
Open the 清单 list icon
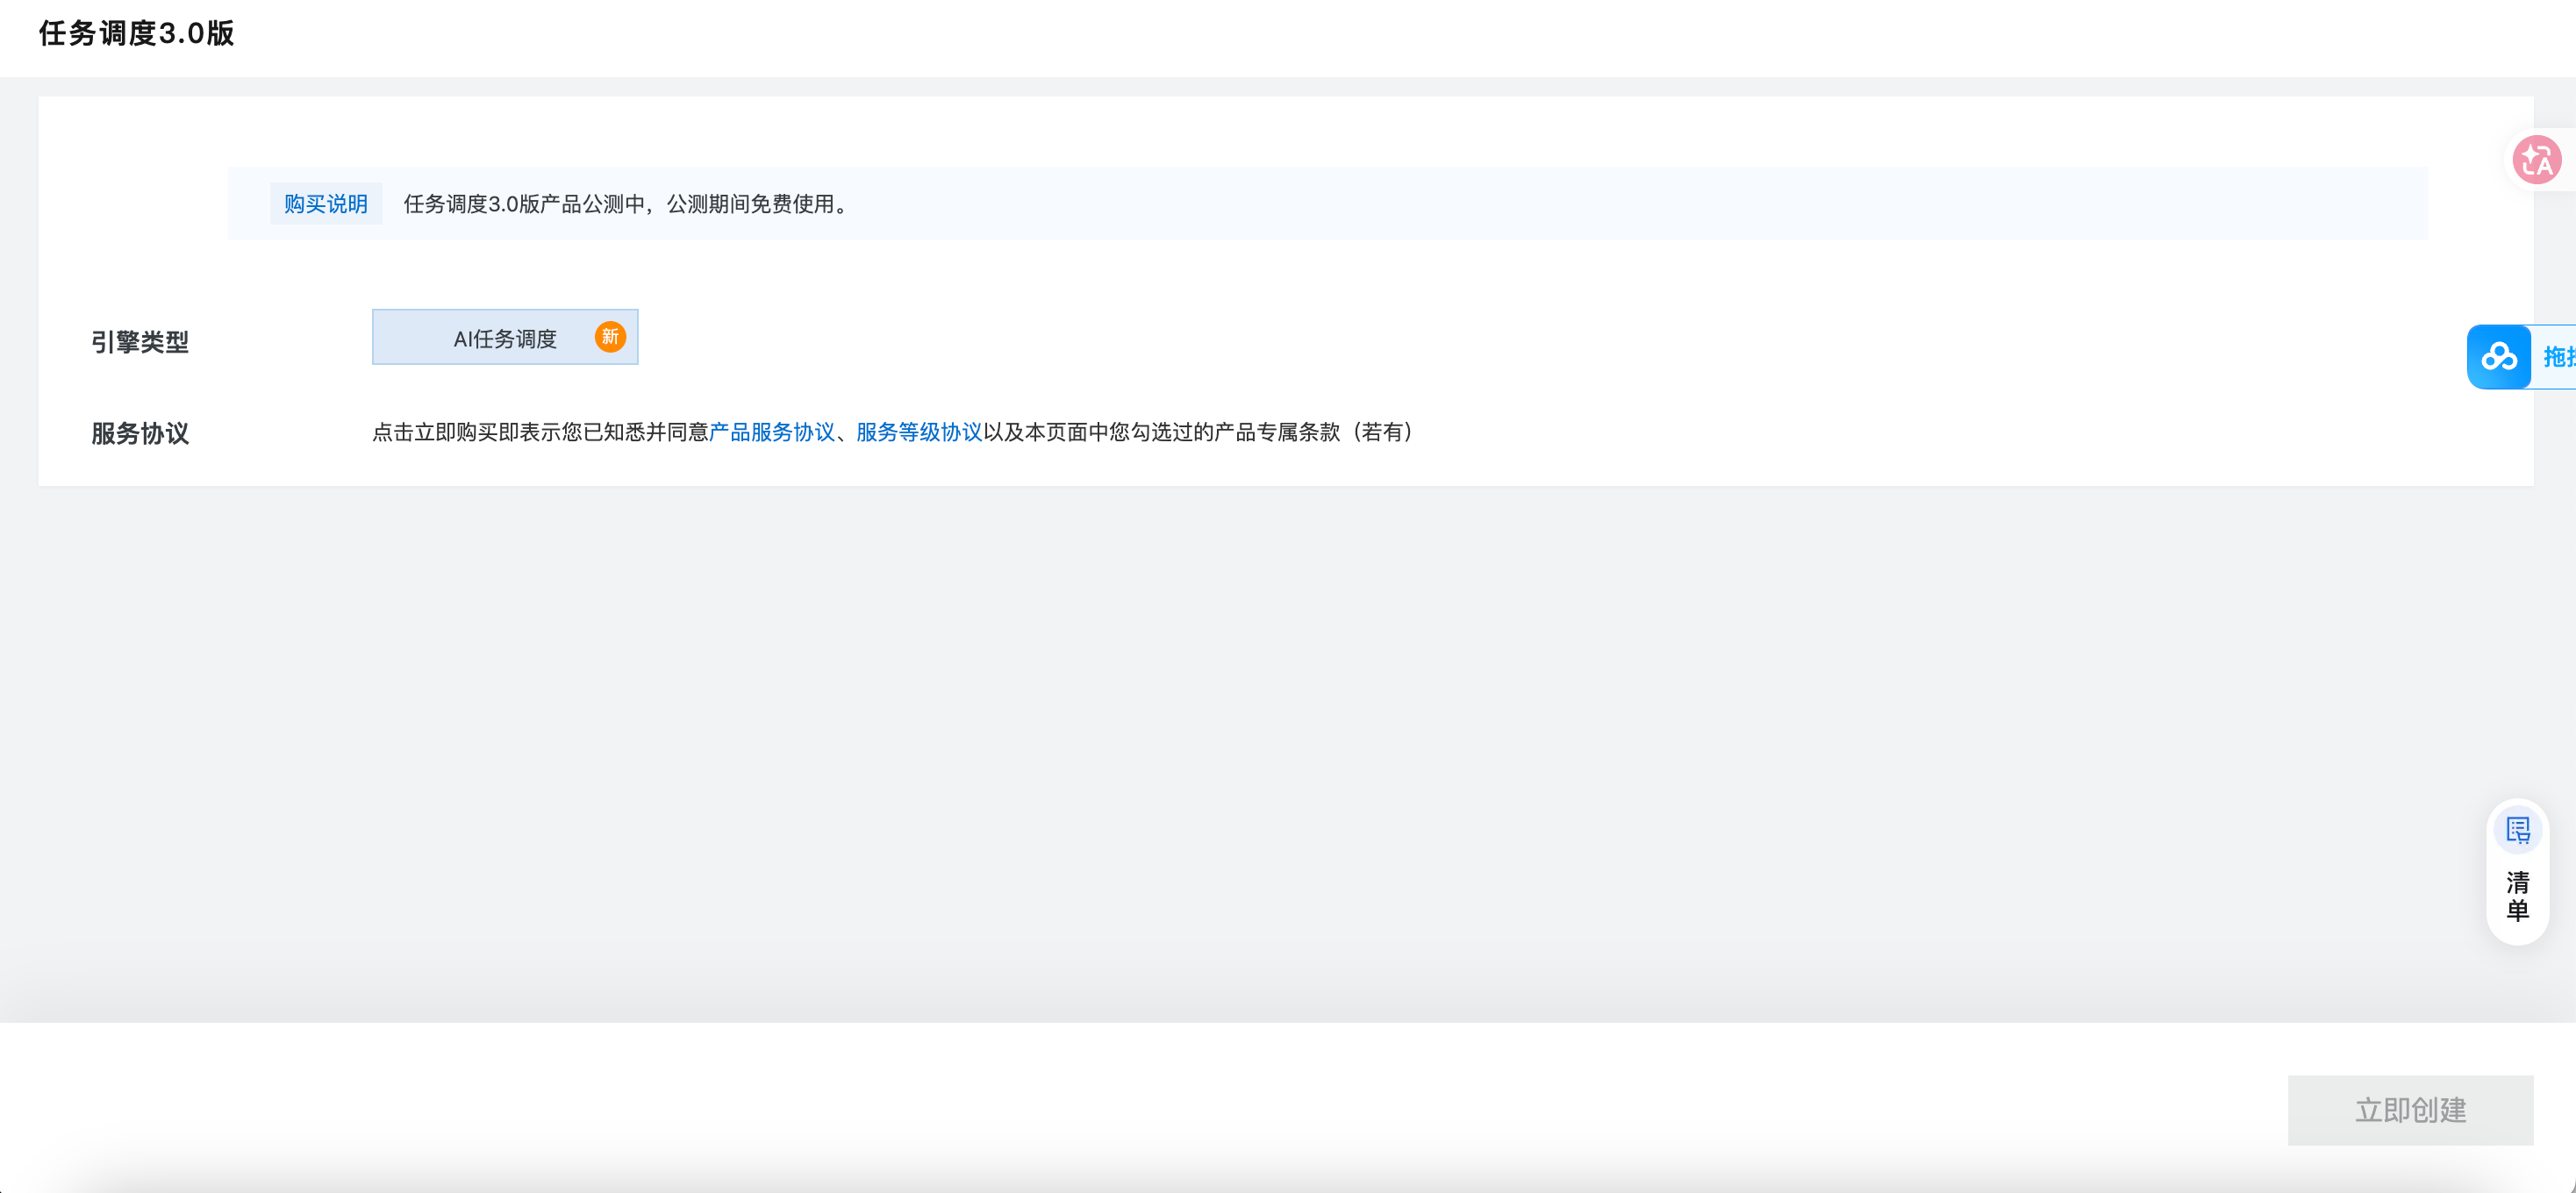coord(2517,830)
